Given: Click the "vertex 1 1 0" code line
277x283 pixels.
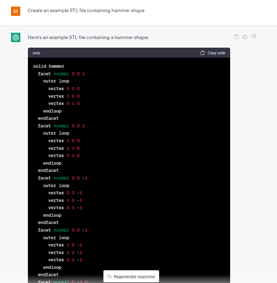Looking at the screenshot, I should (64, 148).
